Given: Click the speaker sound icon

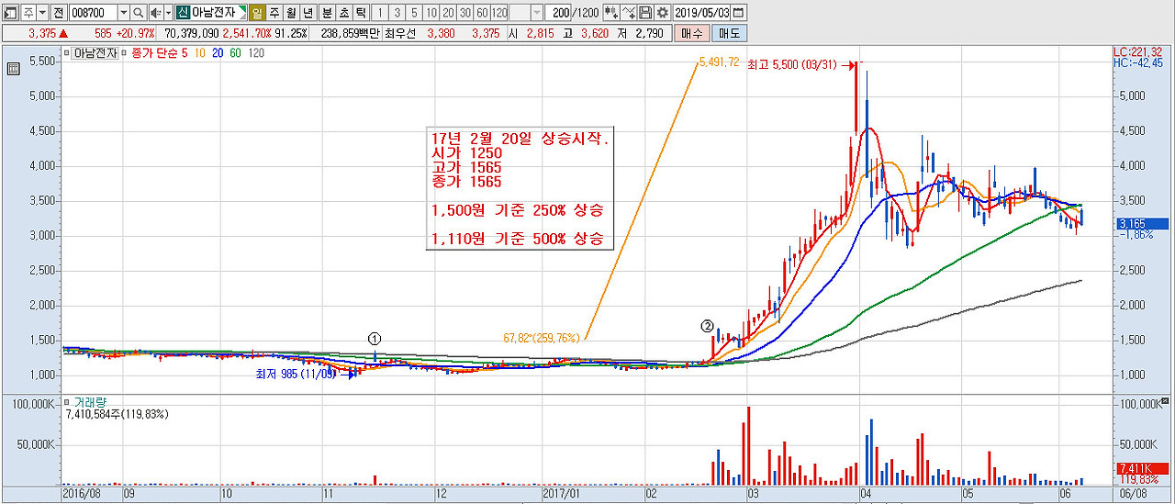Looking at the screenshot, I should pos(154,13).
